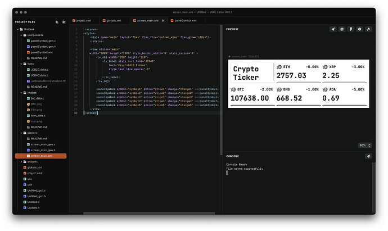Select icon.png in the file tree
This screenshot has width=388, height=231.
37,121
